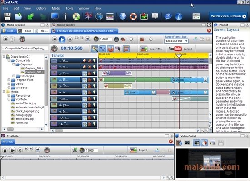250x181 pixels.
Task: Click the floppy disk save icon
Action: click(7, 16)
